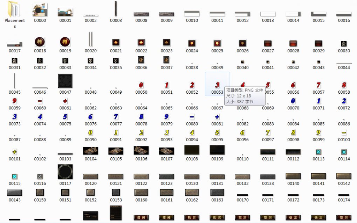357x223 pixels.
Task: Click the red digit 3 file 00053
Action: [x=217, y=85]
